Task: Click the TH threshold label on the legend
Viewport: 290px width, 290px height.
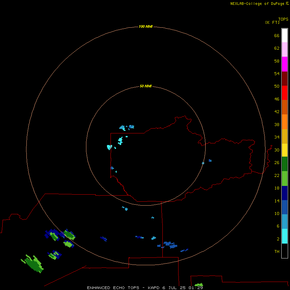Action: [277, 252]
